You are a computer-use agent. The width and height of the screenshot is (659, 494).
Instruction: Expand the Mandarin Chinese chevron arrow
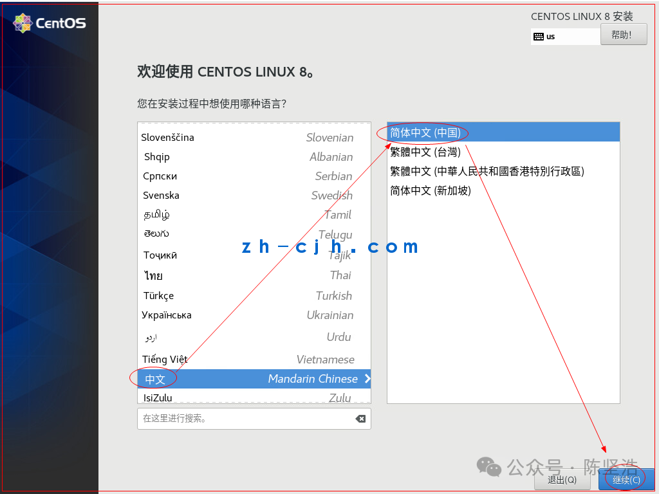(x=367, y=378)
